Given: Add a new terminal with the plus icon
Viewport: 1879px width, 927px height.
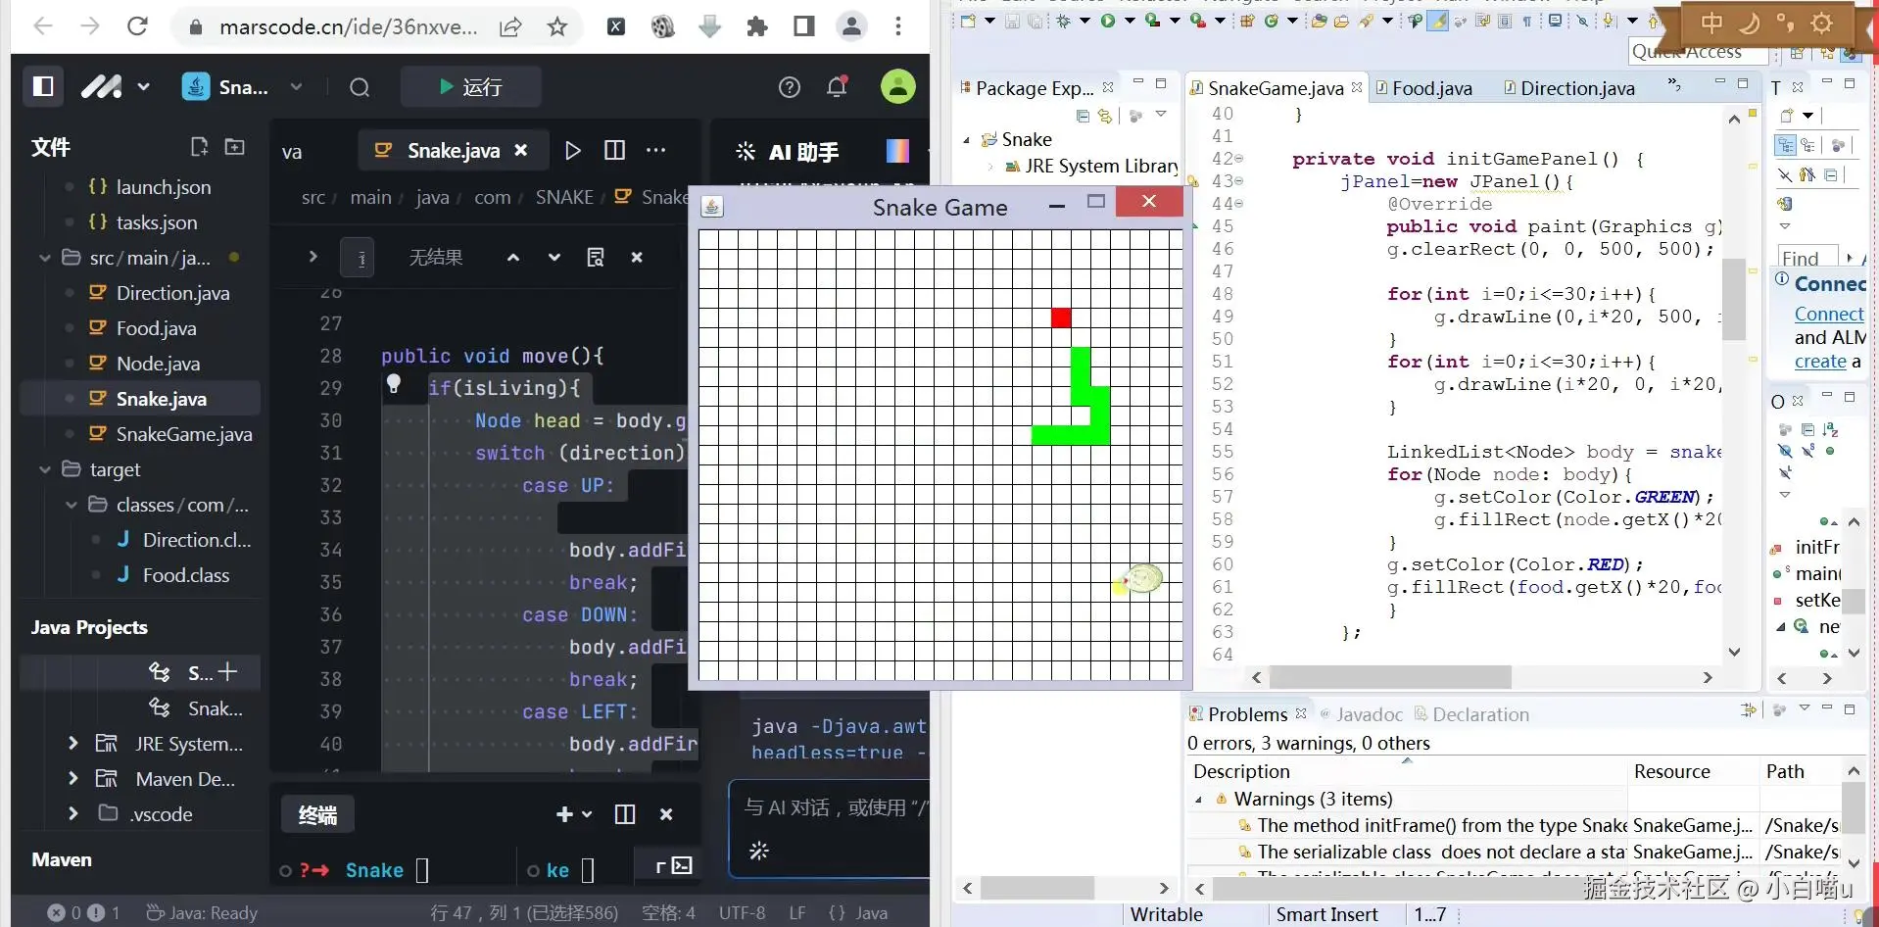Looking at the screenshot, I should [564, 814].
